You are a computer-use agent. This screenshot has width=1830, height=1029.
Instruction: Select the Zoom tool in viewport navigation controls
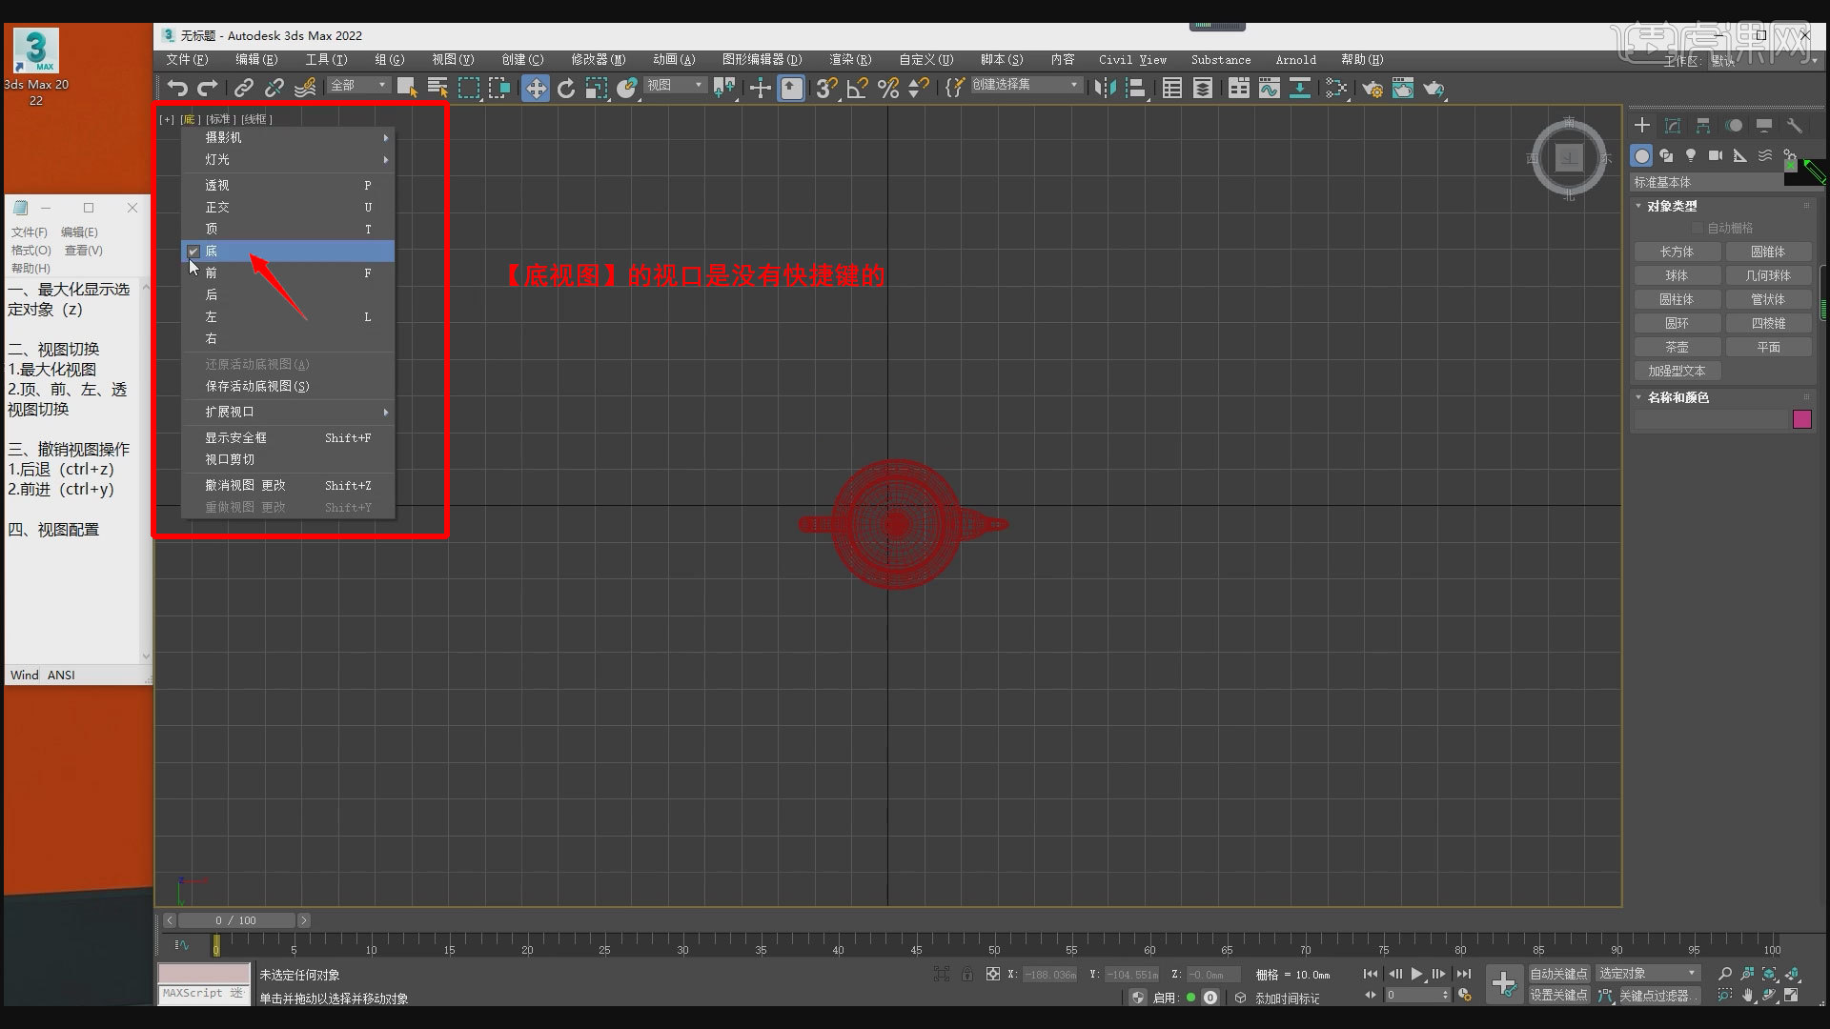pos(1726,973)
